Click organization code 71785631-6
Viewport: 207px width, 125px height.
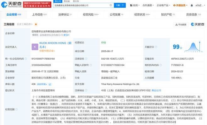(177, 65)
